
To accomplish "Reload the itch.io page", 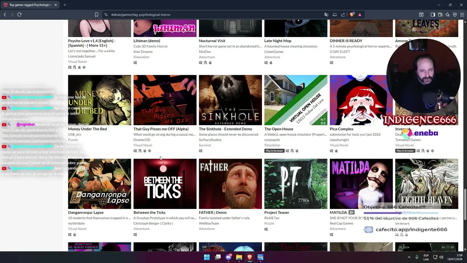I will tap(19, 15).
